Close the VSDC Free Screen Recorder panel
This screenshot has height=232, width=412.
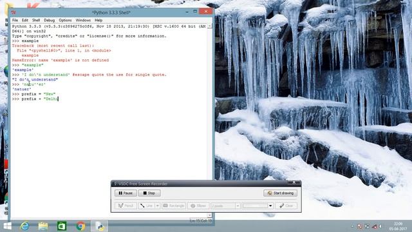[294, 182]
